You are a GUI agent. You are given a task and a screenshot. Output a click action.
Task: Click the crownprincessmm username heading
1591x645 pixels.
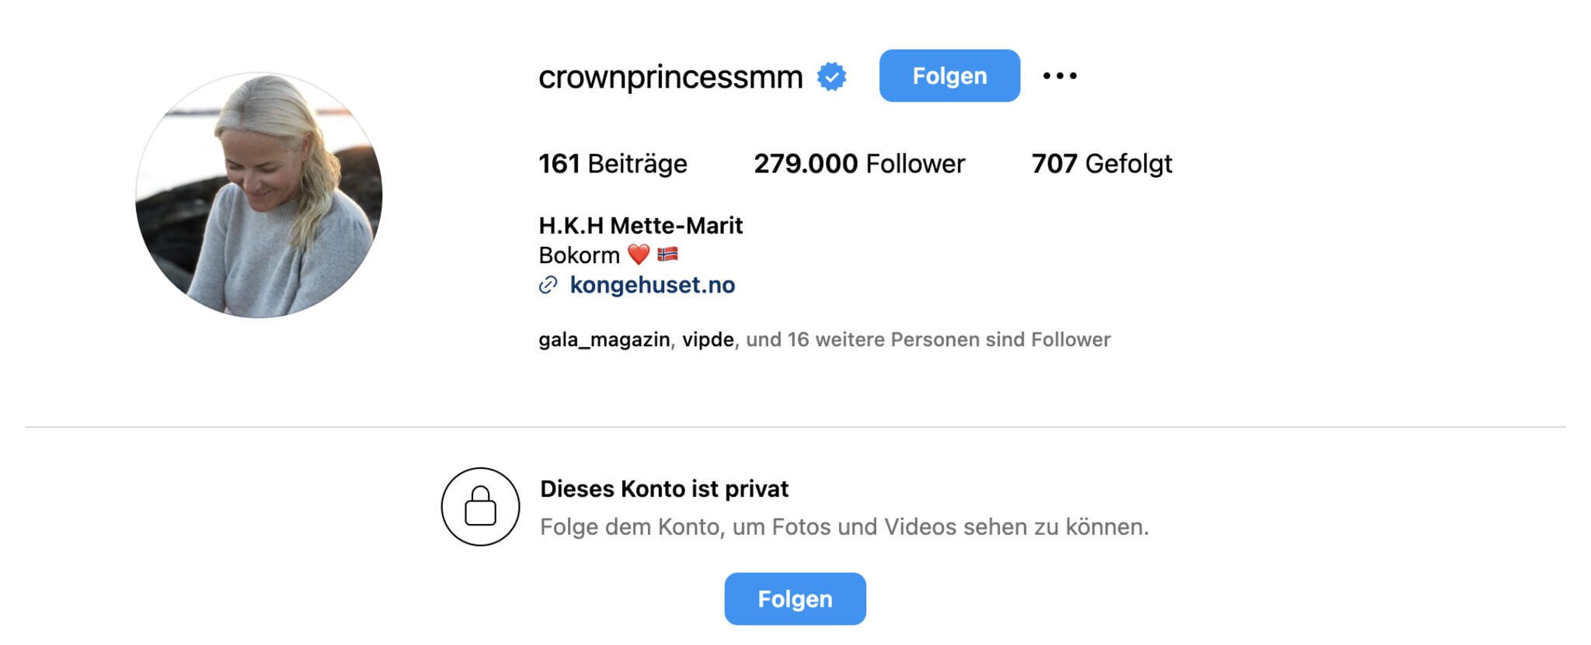670,77
